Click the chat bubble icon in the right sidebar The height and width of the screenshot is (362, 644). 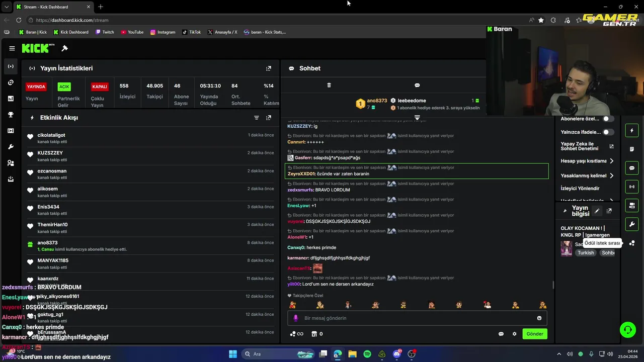(632, 168)
